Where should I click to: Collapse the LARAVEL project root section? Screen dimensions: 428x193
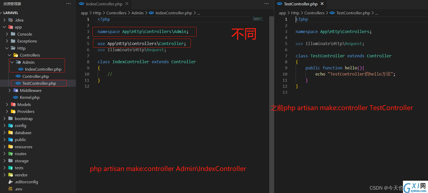10,13
